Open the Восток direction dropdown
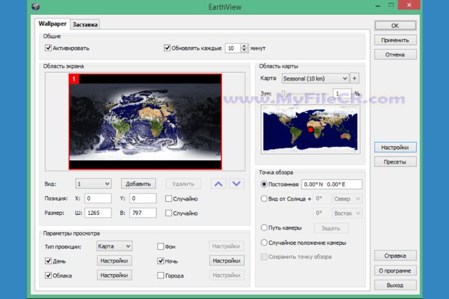The image size is (449, 299). (x=347, y=213)
